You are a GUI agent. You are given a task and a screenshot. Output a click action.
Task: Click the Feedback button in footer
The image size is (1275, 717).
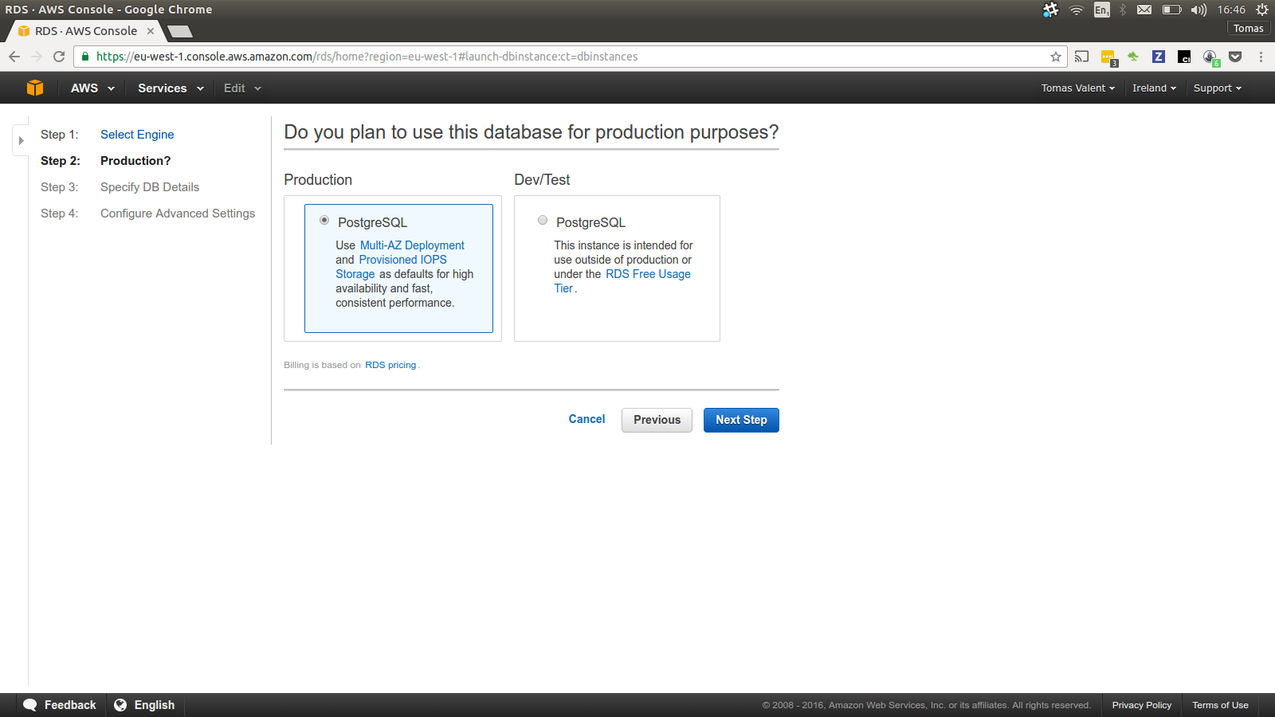61,705
